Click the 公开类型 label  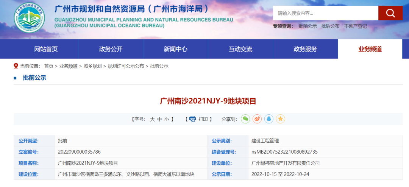pyautogui.click(x=28, y=141)
